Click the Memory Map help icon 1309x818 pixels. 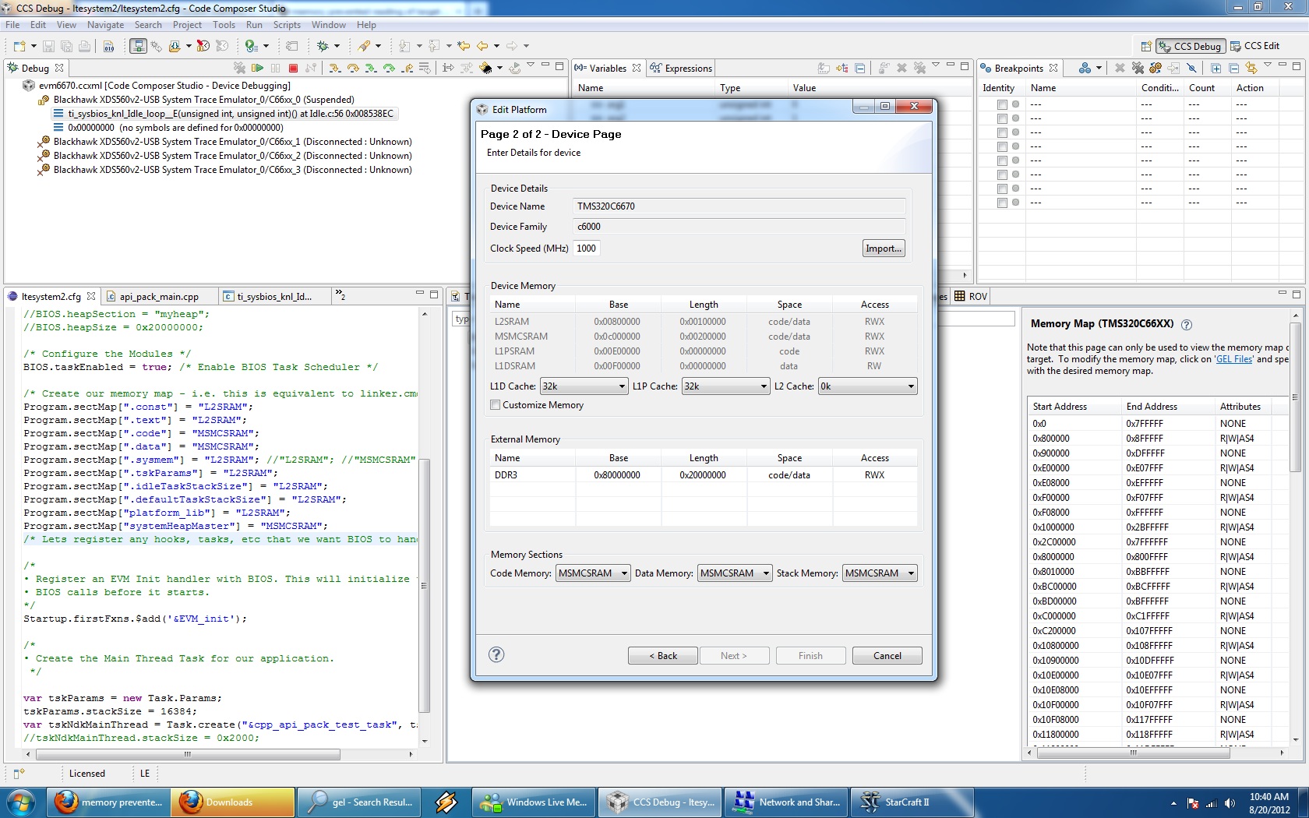pyautogui.click(x=1187, y=325)
